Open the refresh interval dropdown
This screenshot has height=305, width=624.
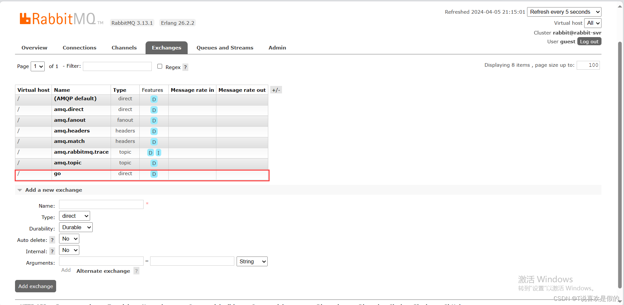coord(564,12)
